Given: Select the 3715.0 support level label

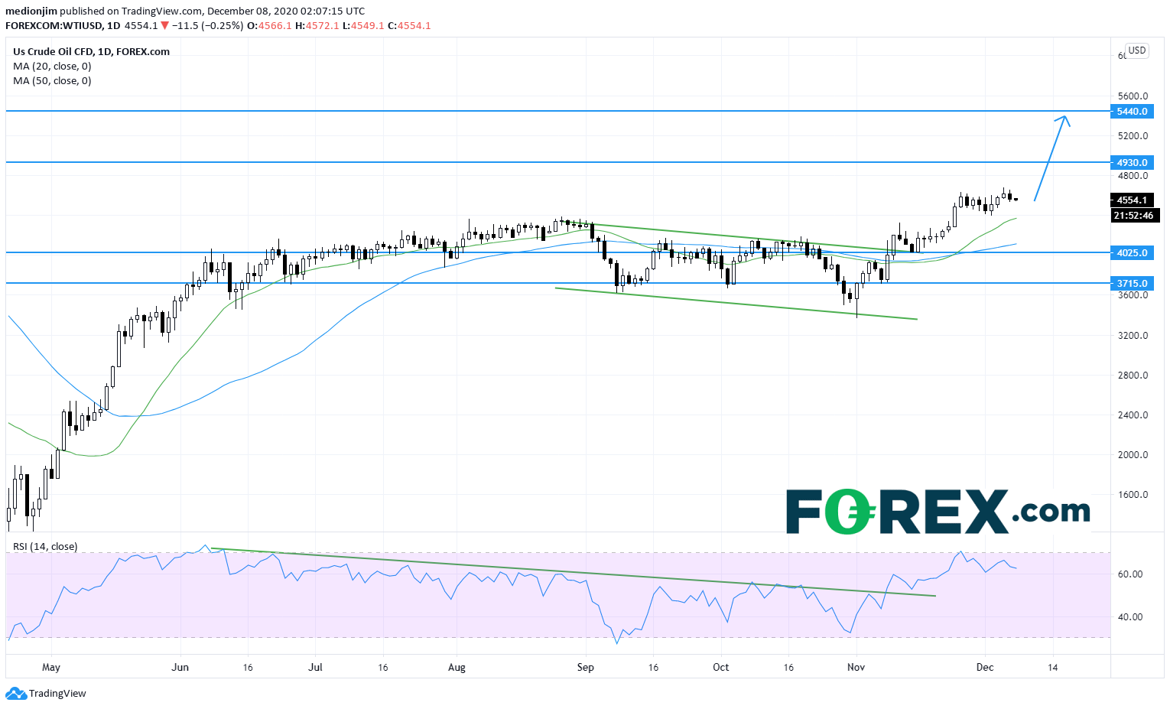Looking at the screenshot, I should 1132,284.
